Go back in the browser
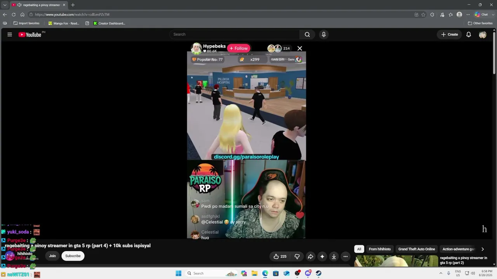This screenshot has height=279, width=497. (x=5, y=14)
